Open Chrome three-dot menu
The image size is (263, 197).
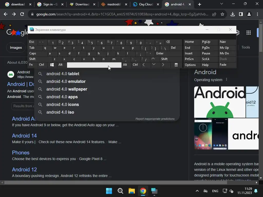257,14
